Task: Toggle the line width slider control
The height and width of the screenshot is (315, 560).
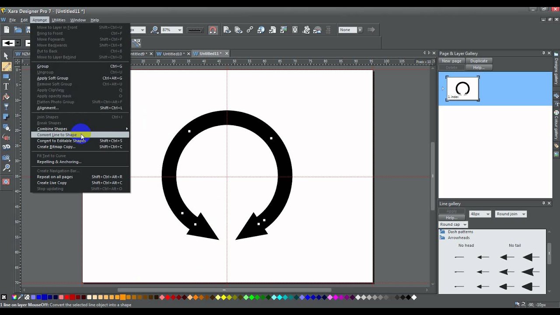Action: pyautogui.click(x=195, y=30)
